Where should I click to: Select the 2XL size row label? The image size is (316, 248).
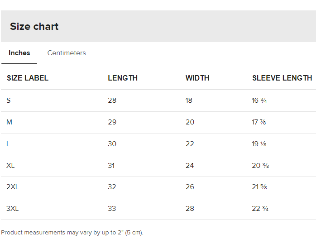tap(13, 187)
